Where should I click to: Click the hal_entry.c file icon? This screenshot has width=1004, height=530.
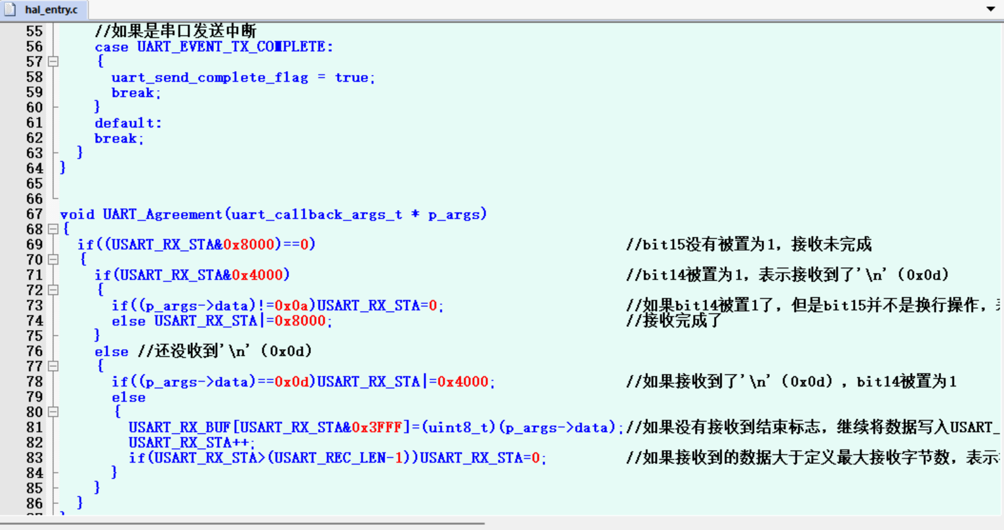coord(11,10)
